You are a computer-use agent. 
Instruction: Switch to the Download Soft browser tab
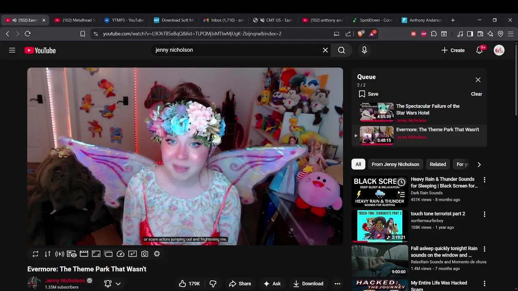(174, 20)
